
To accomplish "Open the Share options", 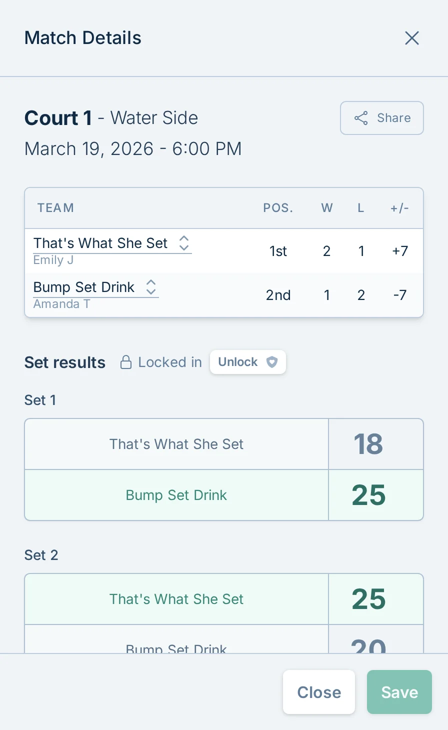I will [381, 118].
